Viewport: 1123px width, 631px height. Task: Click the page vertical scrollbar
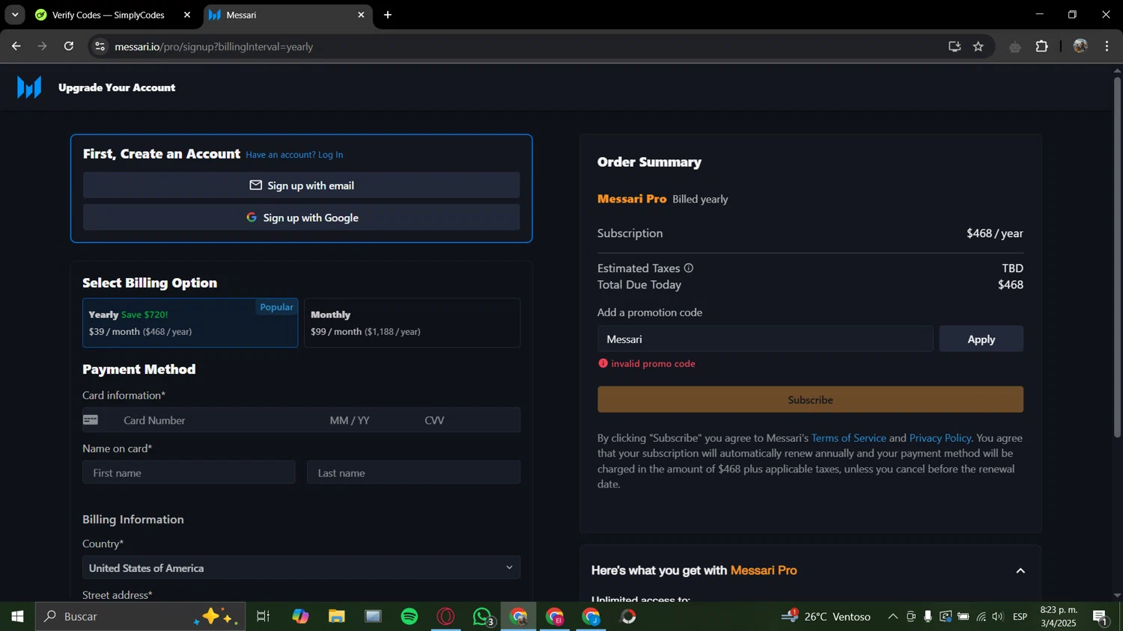1117,258
